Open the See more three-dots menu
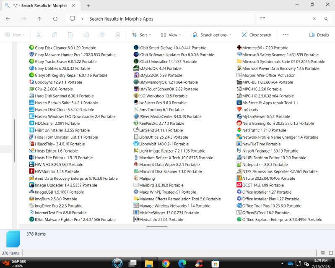 click(286, 35)
